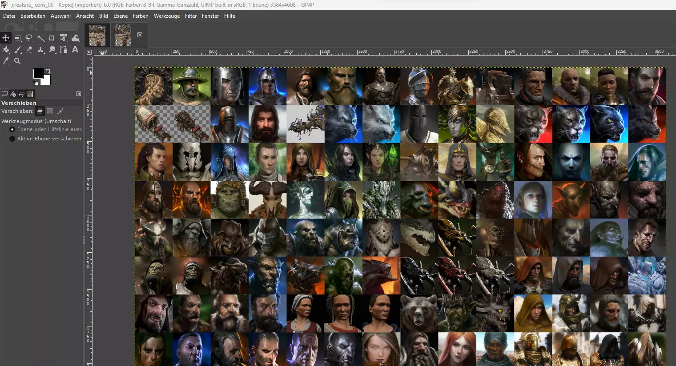The image size is (676, 366).
Task: Select the Move tool in the toolbox
Action: (6, 38)
